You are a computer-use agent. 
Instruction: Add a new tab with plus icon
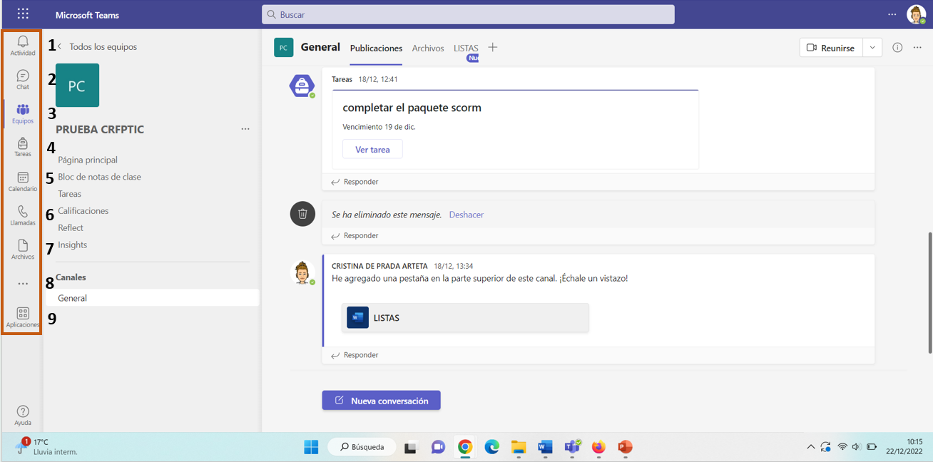[x=492, y=48]
